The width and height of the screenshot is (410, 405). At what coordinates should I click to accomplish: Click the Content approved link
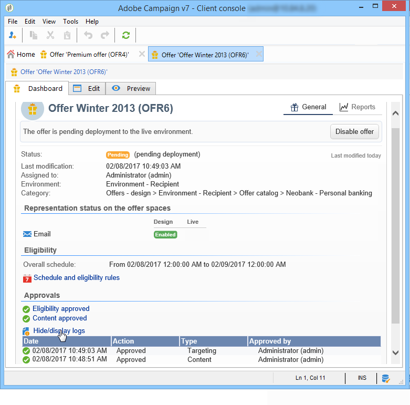point(60,318)
